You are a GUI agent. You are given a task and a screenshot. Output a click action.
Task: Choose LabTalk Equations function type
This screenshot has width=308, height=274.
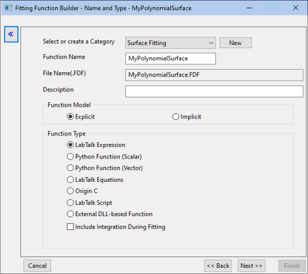pyautogui.click(x=95, y=179)
